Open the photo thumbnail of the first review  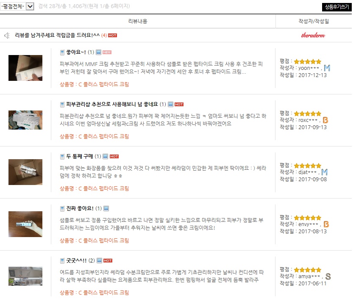pyautogui.click(x=27, y=68)
